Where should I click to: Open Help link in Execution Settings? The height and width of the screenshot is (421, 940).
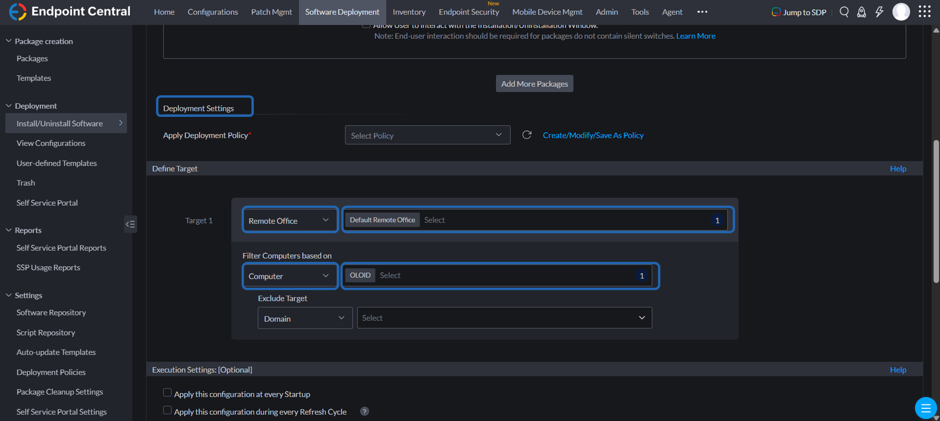pos(898,370)
